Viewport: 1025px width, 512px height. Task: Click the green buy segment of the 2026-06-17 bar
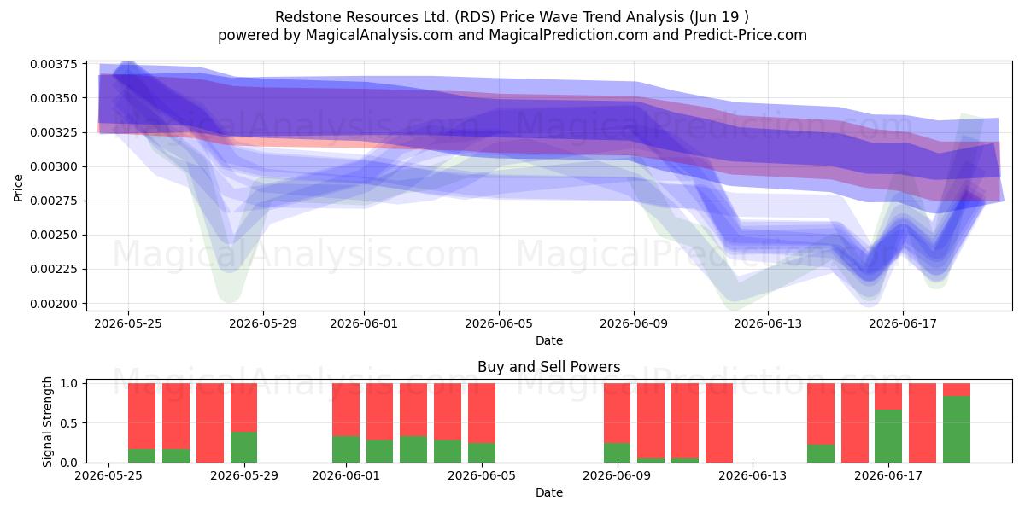coord(888,436)
